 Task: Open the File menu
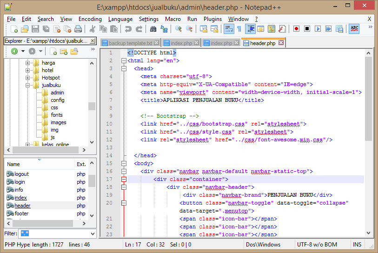click(x=11, y=19)
